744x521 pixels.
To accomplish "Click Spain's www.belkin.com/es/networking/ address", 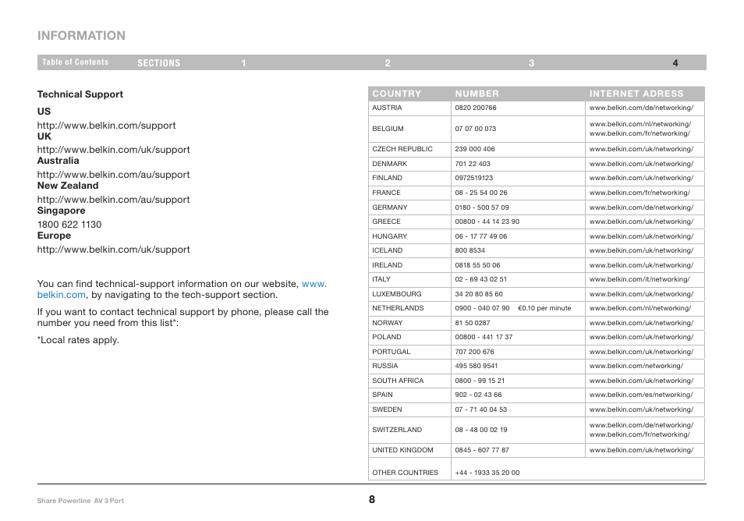I will point(641,395).
